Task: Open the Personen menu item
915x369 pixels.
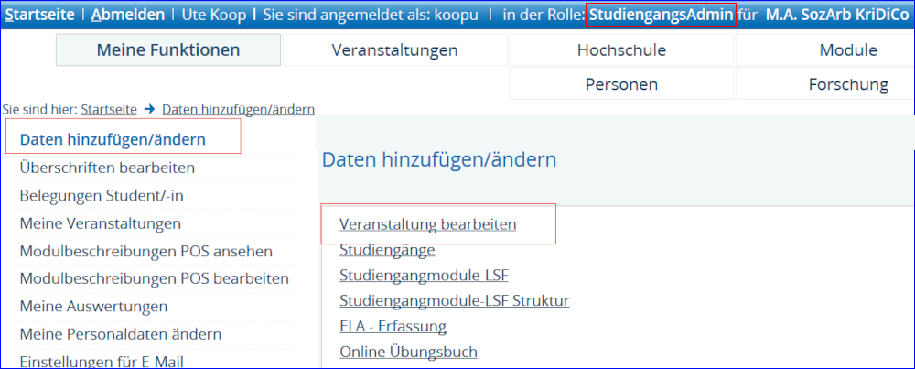Action: (x=621, y=84)
